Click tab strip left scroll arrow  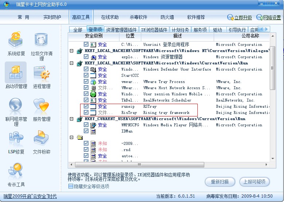[261, 29]
